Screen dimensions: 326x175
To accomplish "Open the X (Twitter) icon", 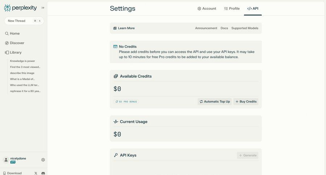I will 36,173.
